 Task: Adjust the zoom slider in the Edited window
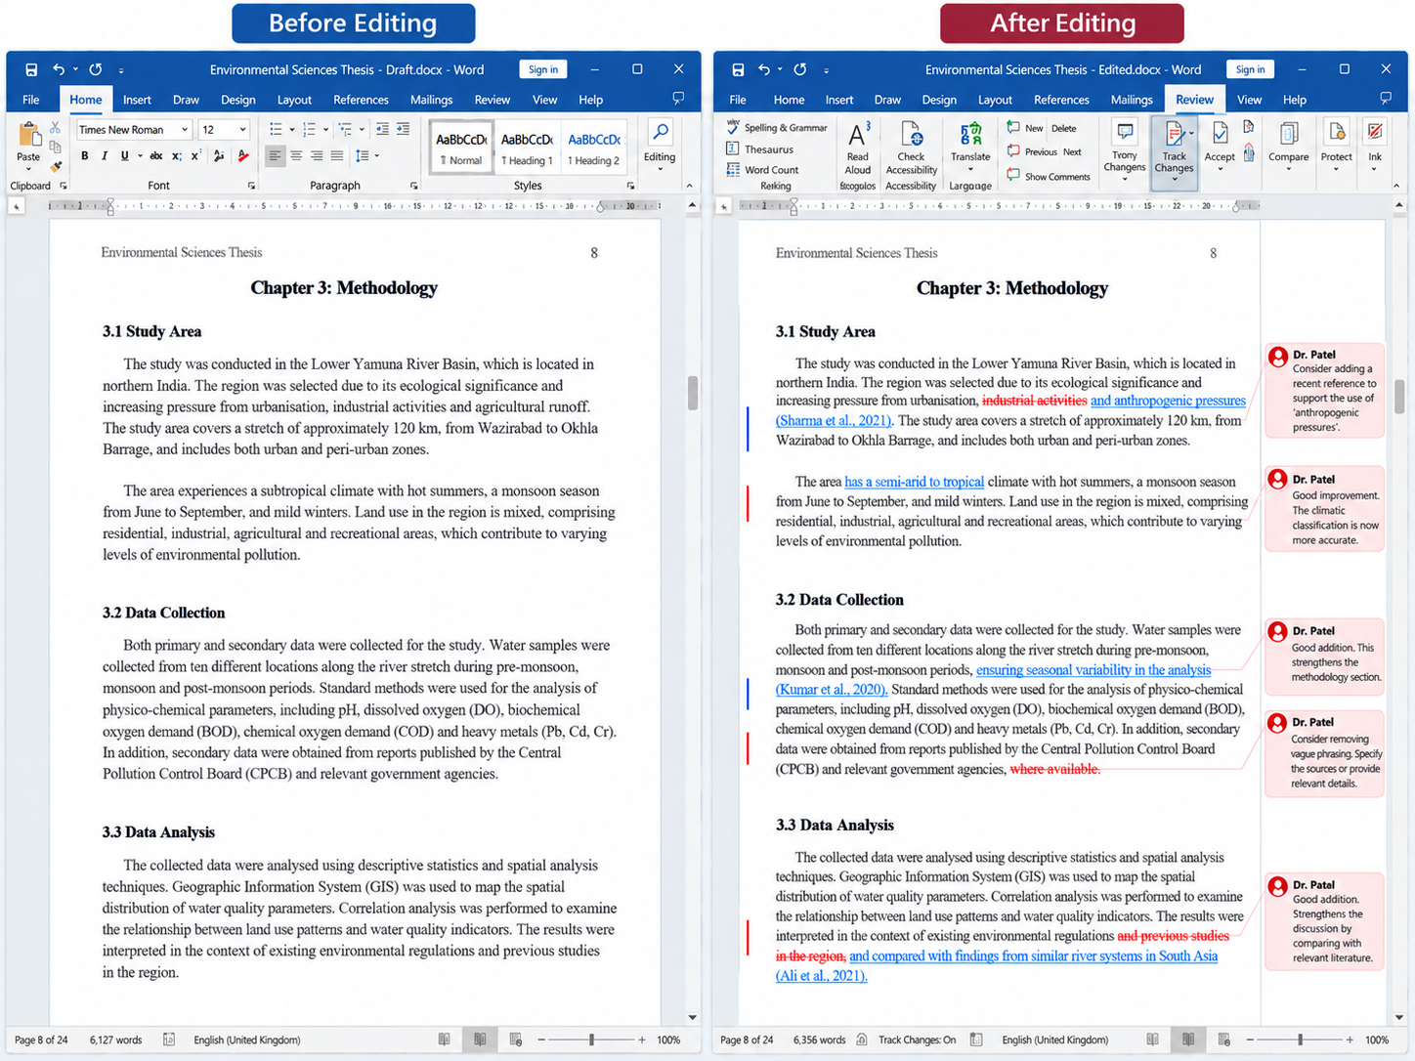point(1300,1040)
